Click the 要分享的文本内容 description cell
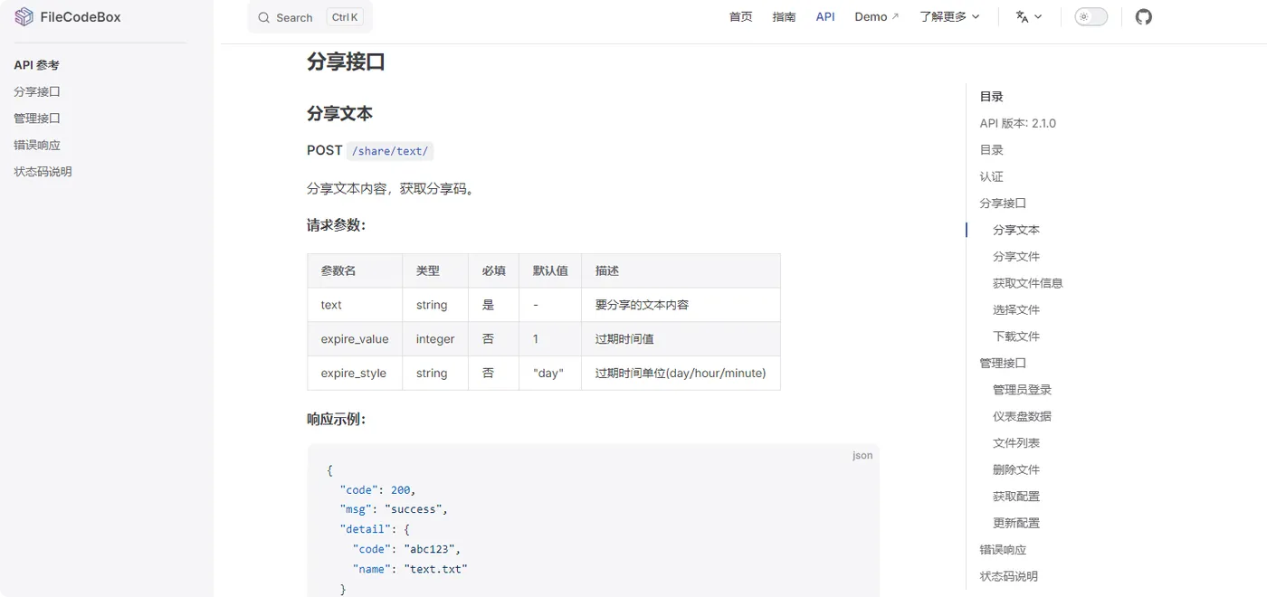1267x597 pixels. [x=681, y=305]
